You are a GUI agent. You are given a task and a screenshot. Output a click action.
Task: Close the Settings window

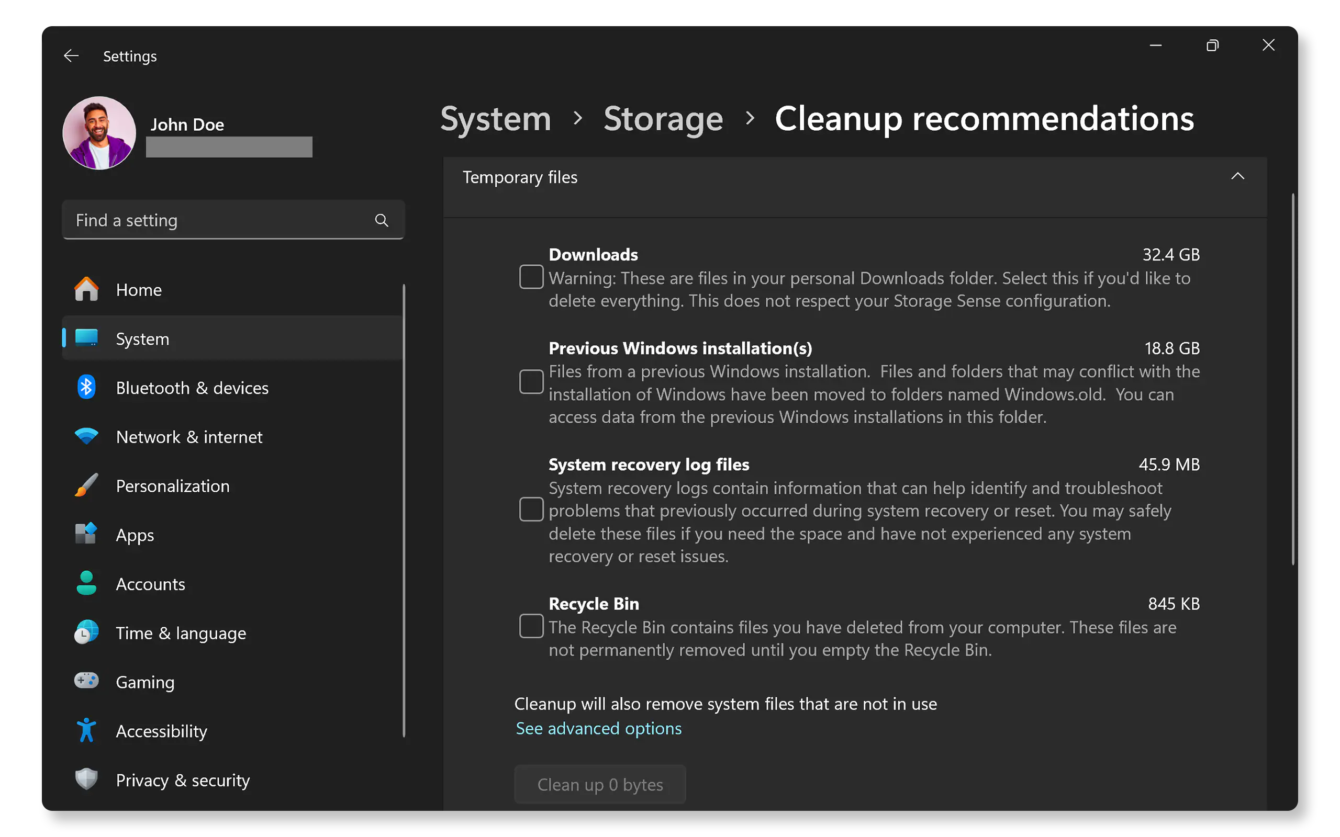pyautogui.click(x=1268, y=45)
